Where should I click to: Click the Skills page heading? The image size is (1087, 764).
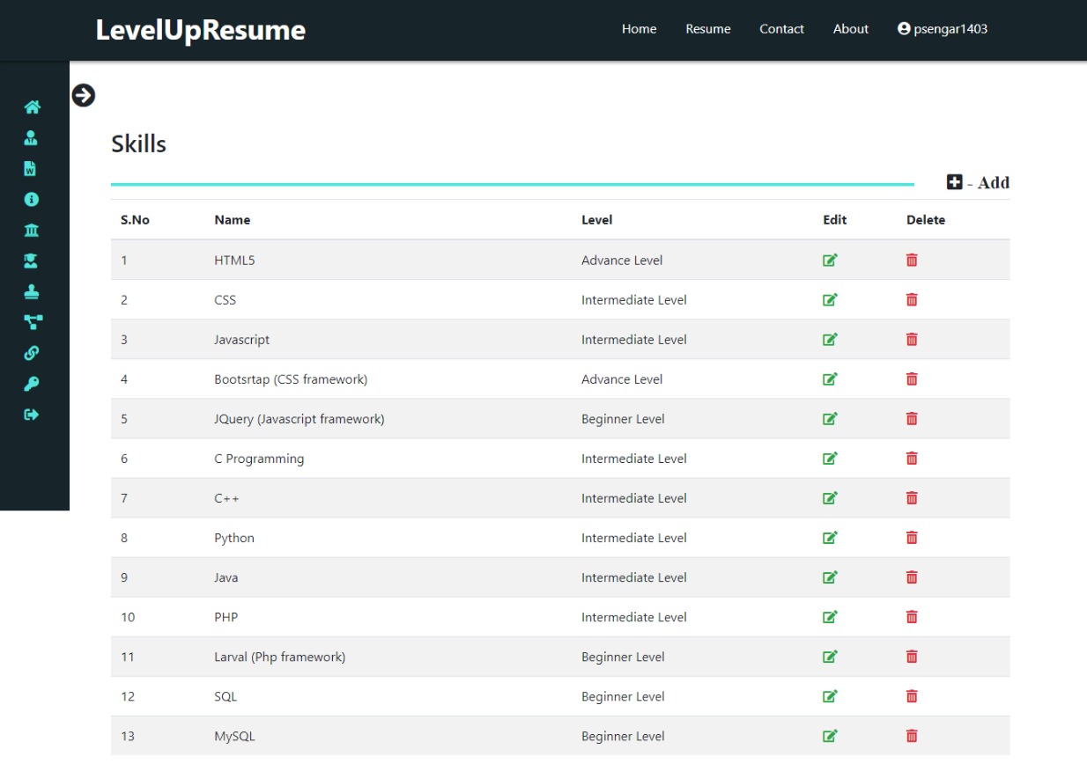(x=138, y=143)
